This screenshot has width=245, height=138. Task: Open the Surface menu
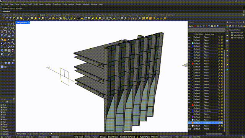24,4
